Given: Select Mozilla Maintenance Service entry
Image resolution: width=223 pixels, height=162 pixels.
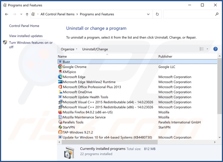Looking at the screenshot, I should [x=84, y=117].
